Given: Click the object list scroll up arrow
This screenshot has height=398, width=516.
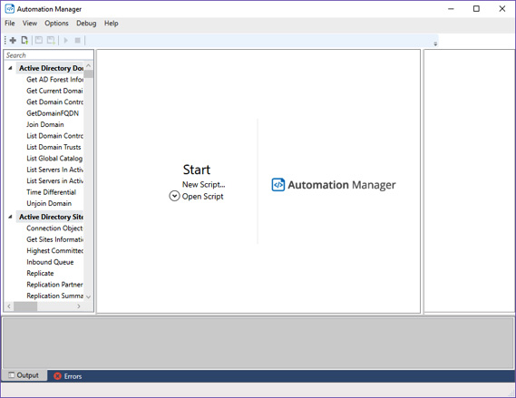Looking at the screenshot, I should tap(88, 66).
